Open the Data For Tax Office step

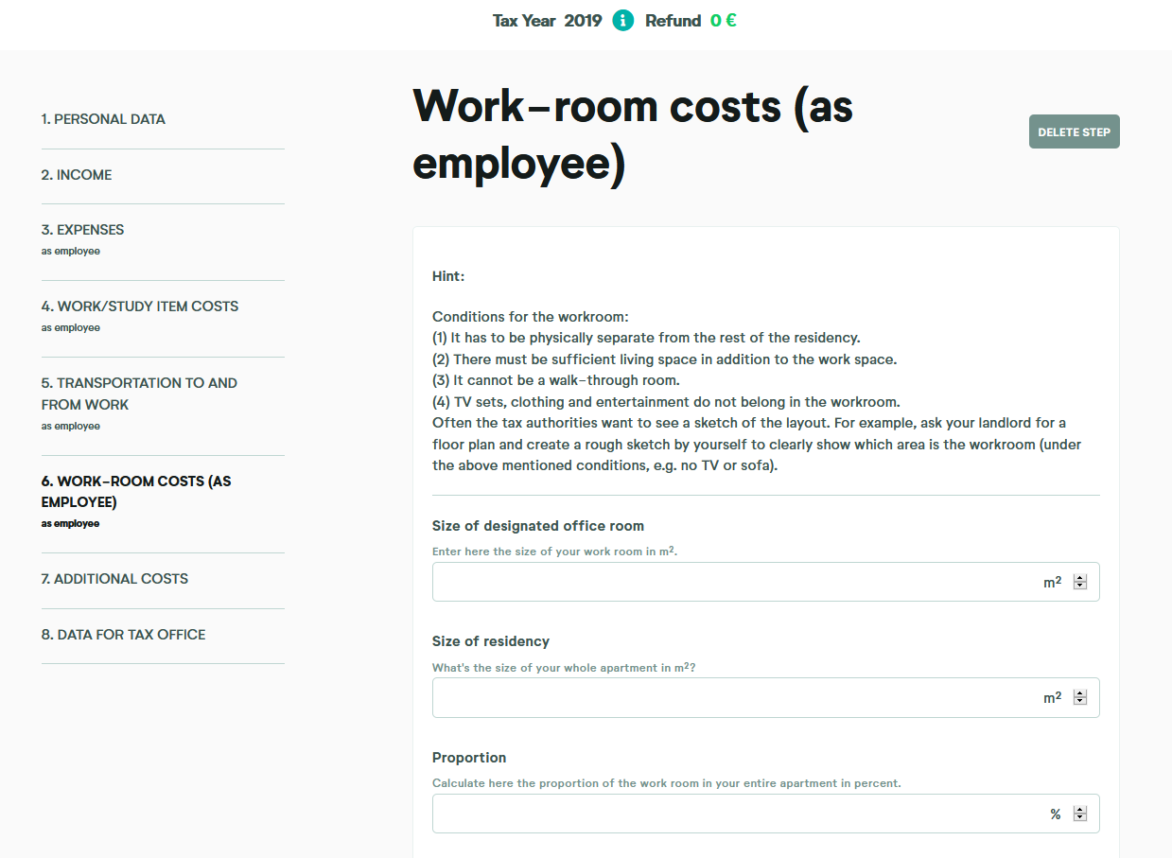pyautogui.click(x=124, y=634)
